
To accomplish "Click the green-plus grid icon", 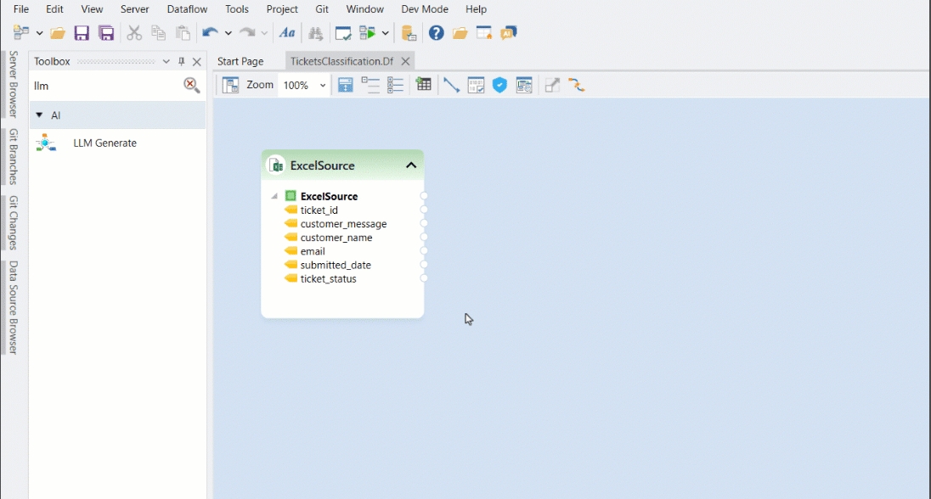I will pos(423,85).
